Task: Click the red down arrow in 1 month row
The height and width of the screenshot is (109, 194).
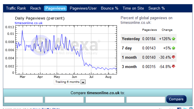Action: [x=174, y=57]
